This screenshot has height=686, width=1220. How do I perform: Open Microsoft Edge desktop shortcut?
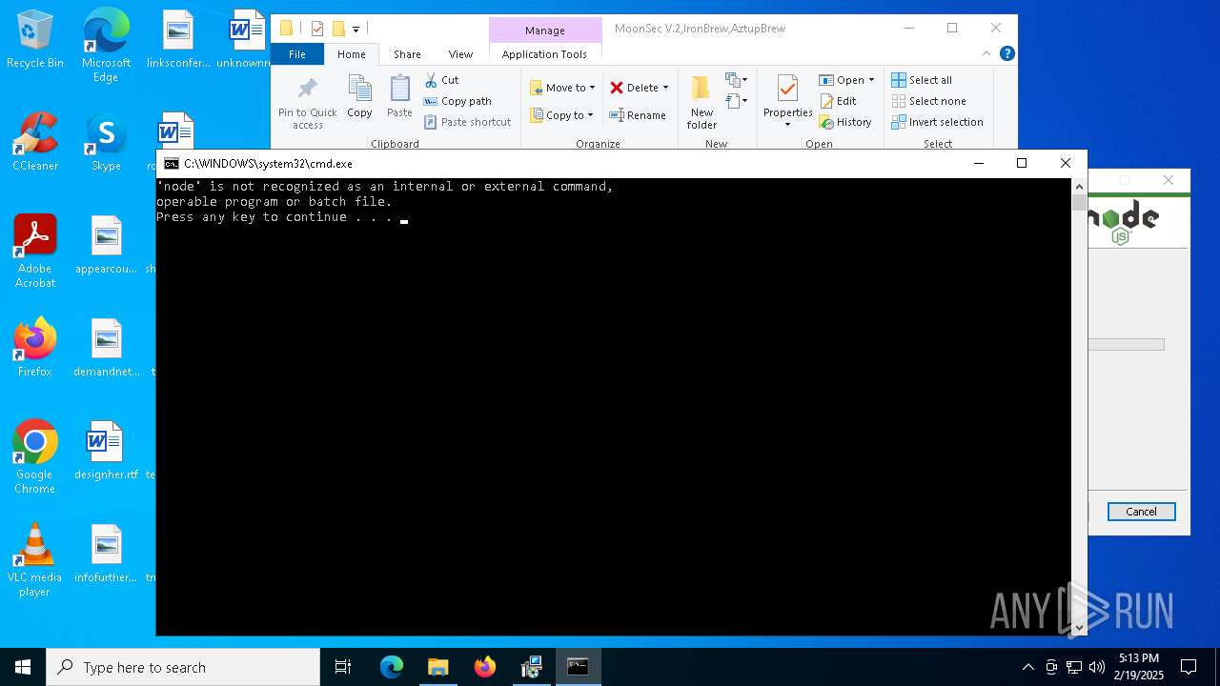[106, 46]
